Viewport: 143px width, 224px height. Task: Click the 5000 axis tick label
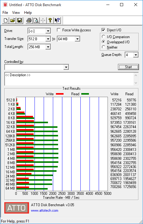pyautogui.click(x=108, y=194)
